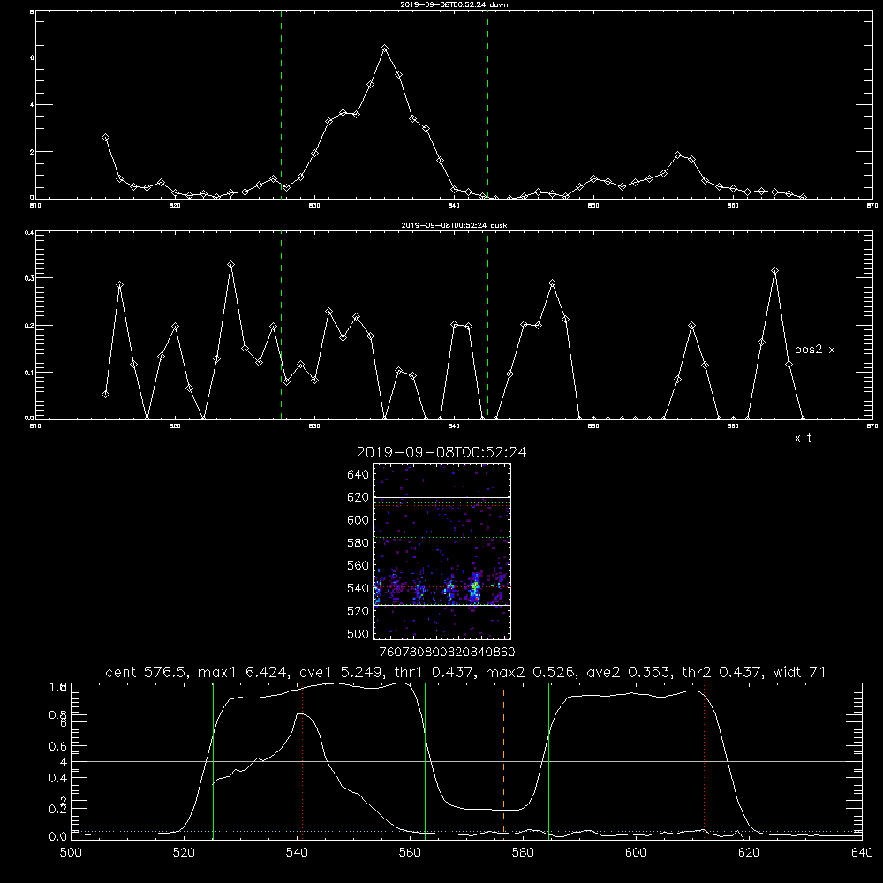
Task: Click the highest peak marker in dawn plot
Action: click(385, 49)
